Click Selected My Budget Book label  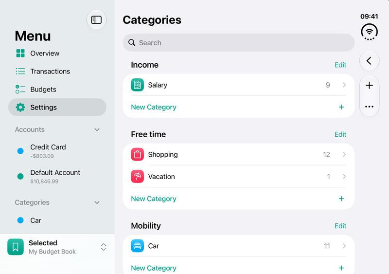point(52,247)
